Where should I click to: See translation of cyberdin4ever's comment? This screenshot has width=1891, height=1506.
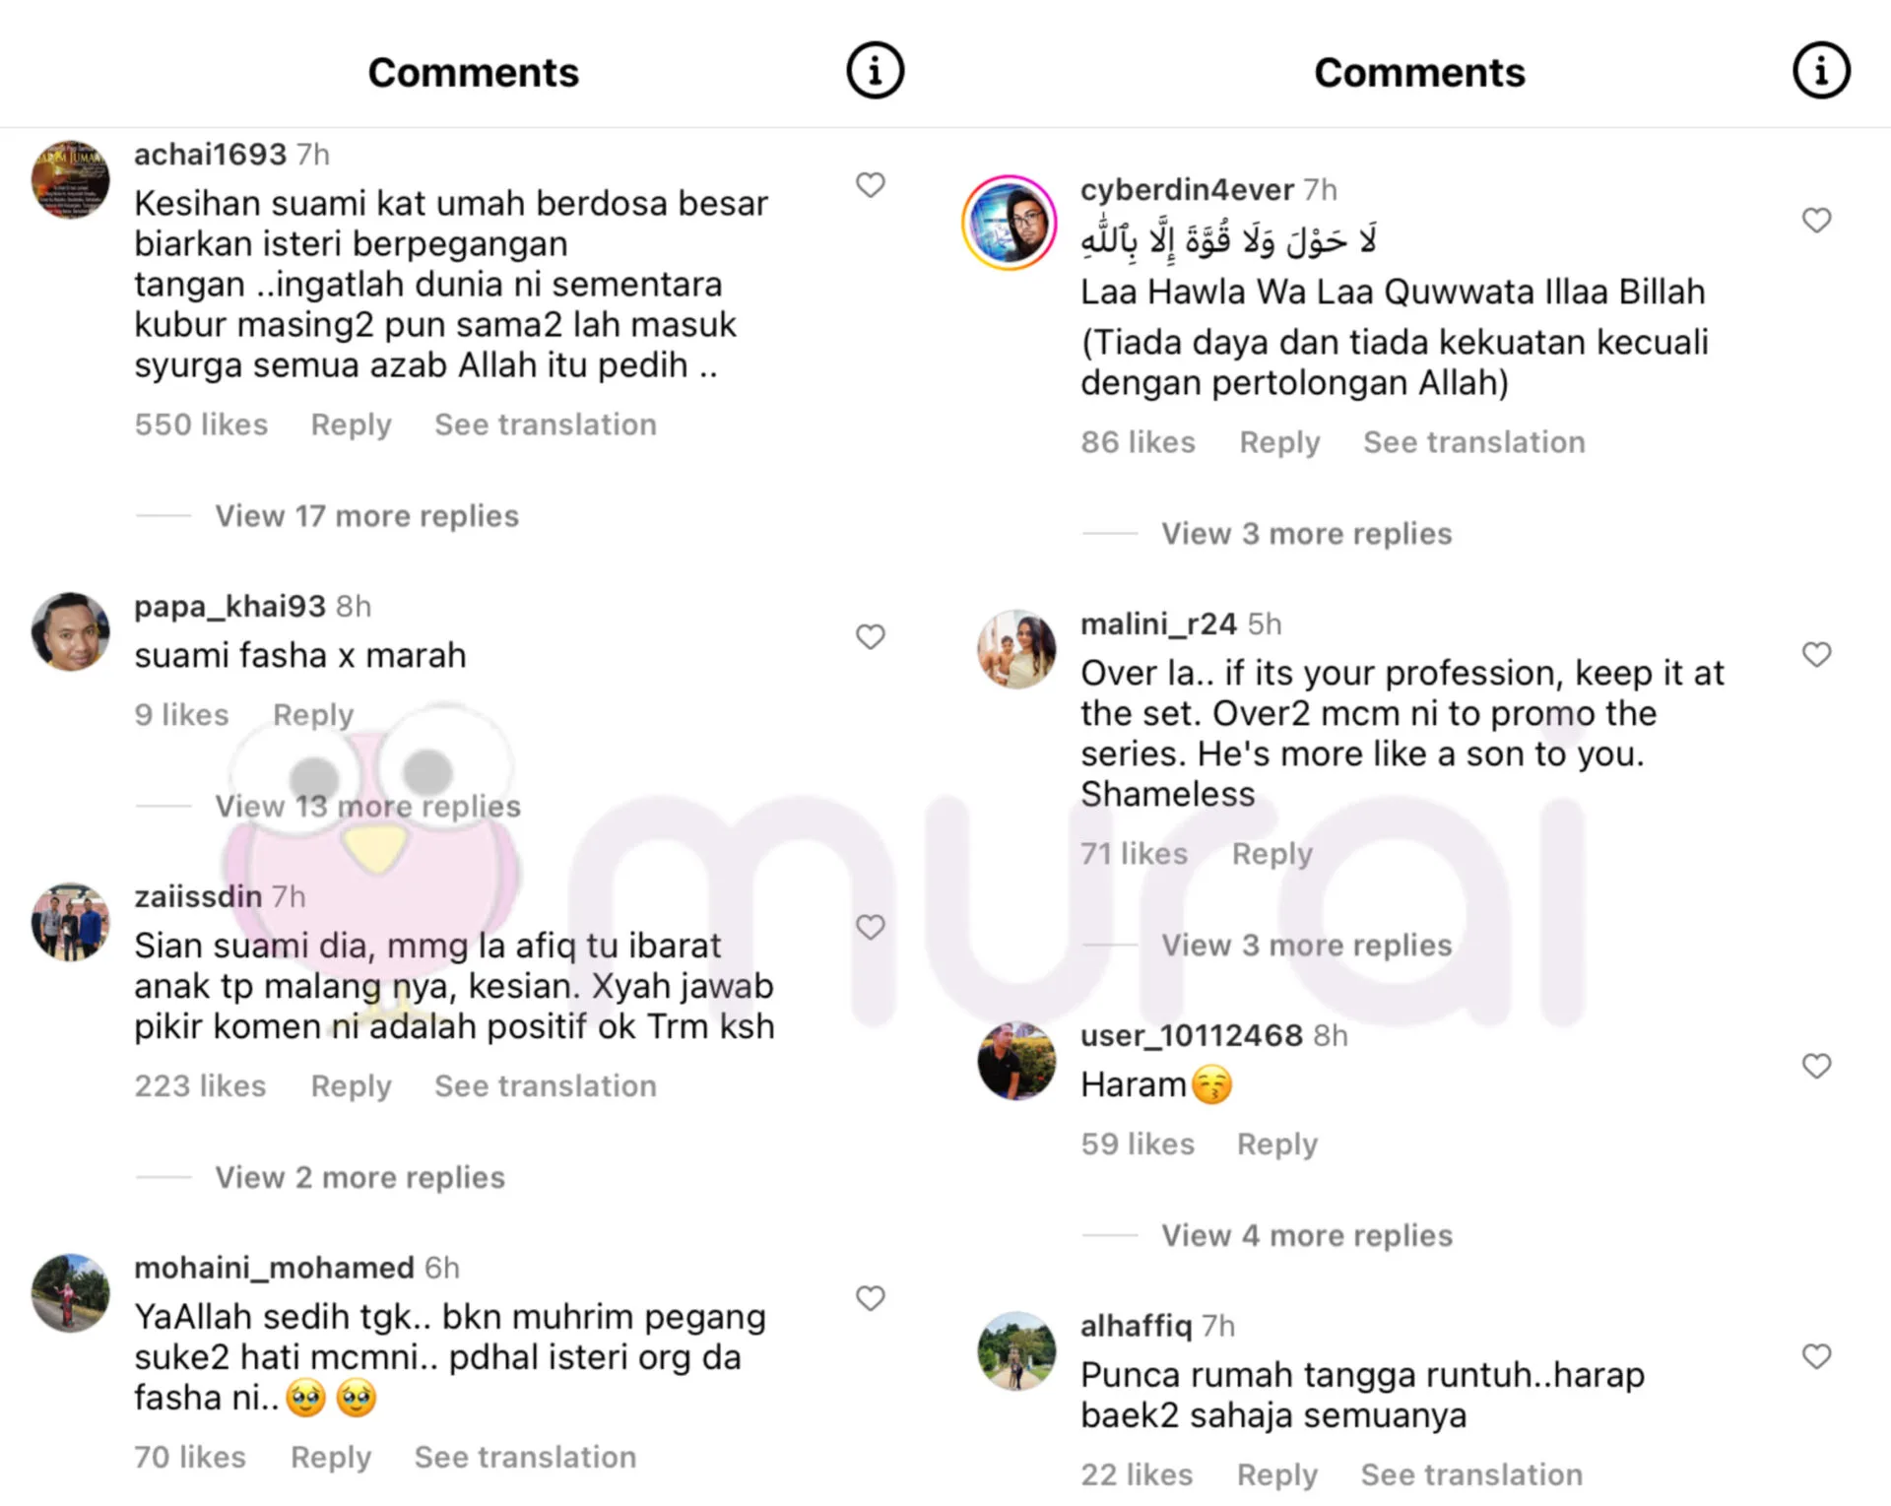[1473, 442]
